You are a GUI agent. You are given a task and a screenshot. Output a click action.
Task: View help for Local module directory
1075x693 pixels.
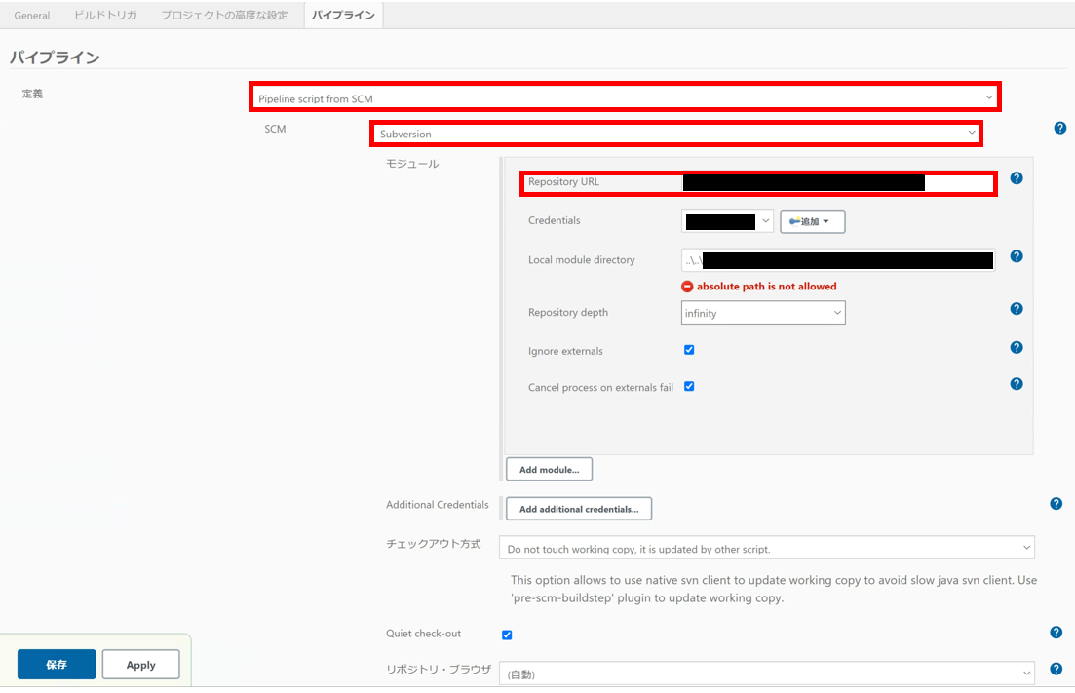(x=1016, y=256)
